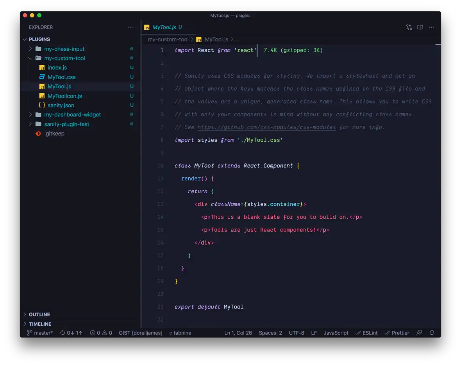The image size is (461, 366).
Task: Select the GIST [dorelljames] status item
Action: [141, 333]
